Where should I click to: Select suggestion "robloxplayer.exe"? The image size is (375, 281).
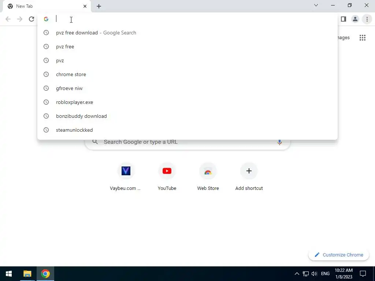coord(187,102)
